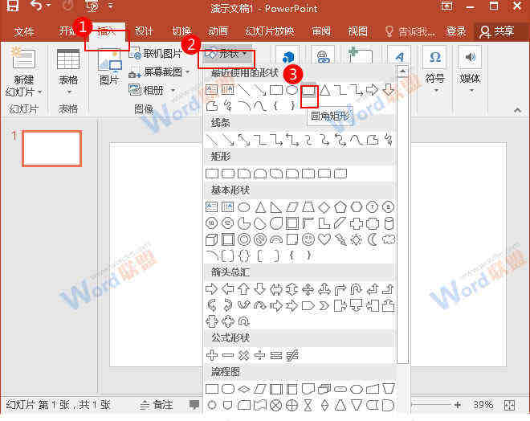Select the up arrow in 箭头总汇
Image resolution: width=530 pixels, height=421 pixels.
(243, 289)
